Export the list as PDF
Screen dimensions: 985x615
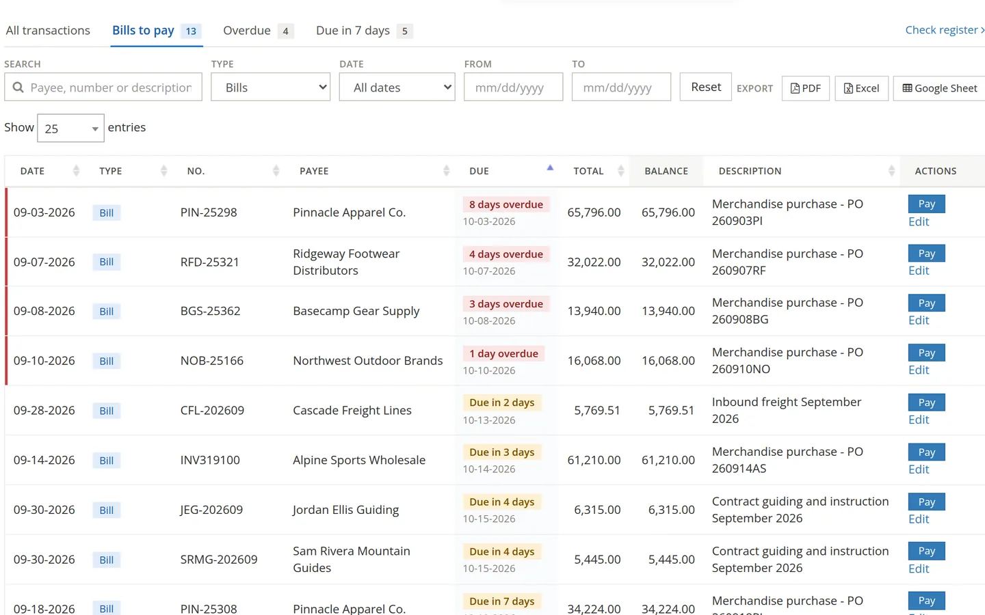pos(806,88)
